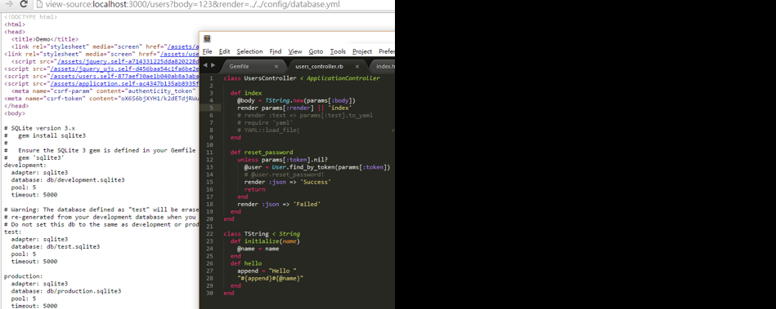Viewport: 776px width, 309px height.
Task: Open the Edit menu in Sublime Text
Action: [224, 51]
